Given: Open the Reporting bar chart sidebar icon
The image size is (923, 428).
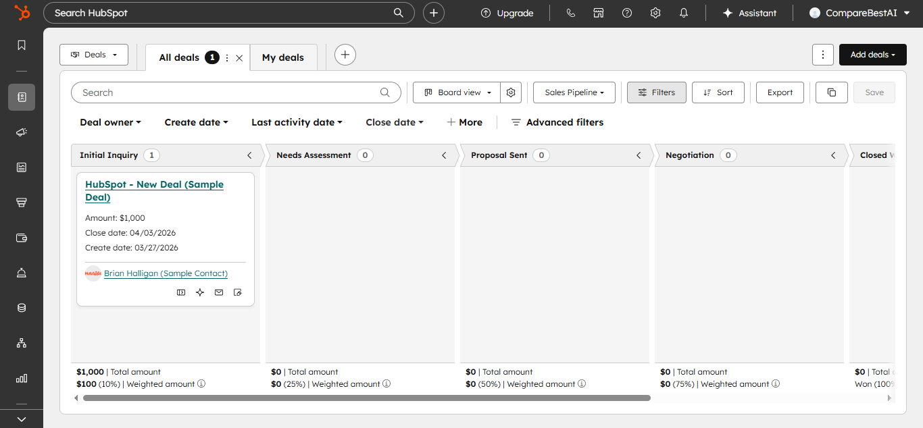Looking at the screenshot, I should click(x=22, y=378).
